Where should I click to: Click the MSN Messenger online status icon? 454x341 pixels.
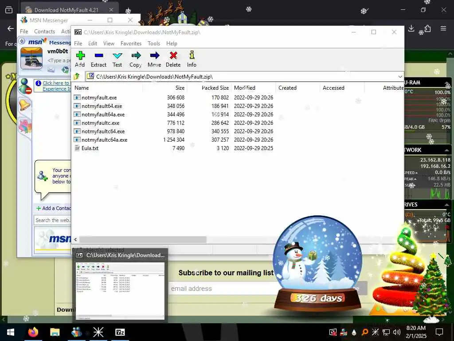(25, 86)
